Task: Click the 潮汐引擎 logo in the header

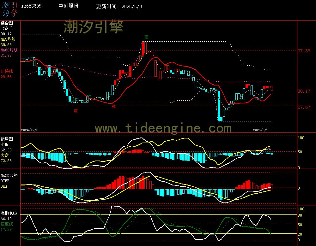Action: coord(10,9)
